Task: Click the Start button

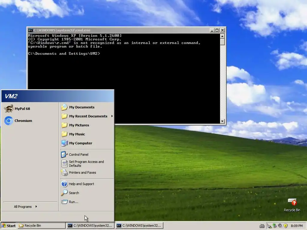Action: [9, 226]
